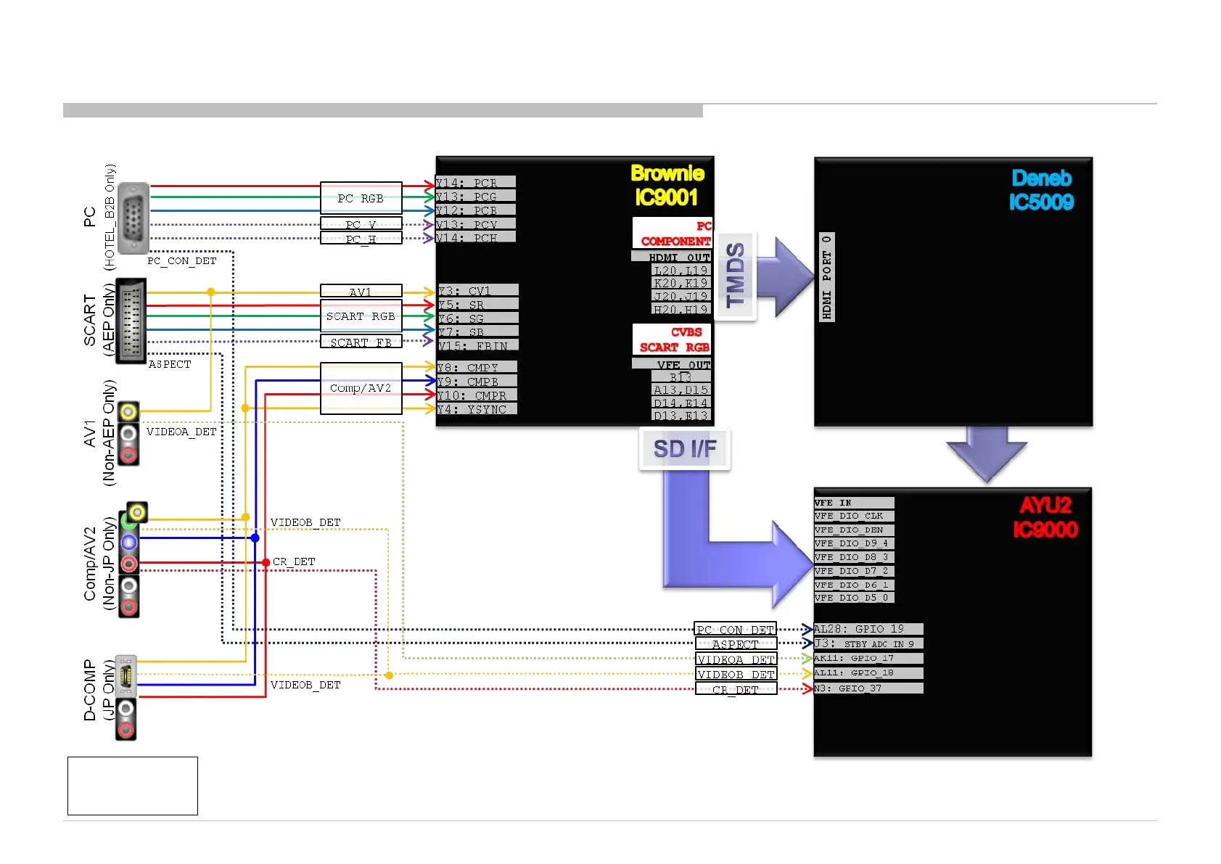Click the AV1 signal box

pos(361,292)
